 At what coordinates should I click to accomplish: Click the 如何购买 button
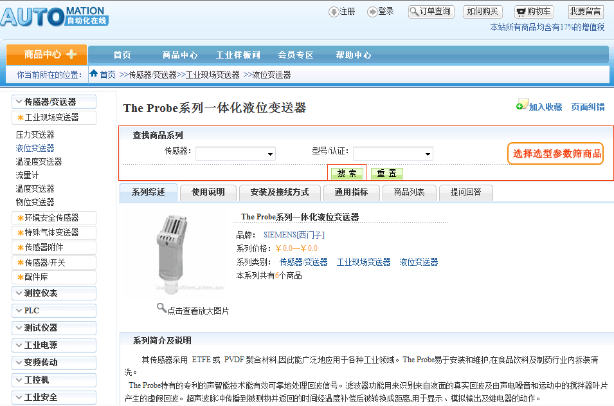pos(482,12)
